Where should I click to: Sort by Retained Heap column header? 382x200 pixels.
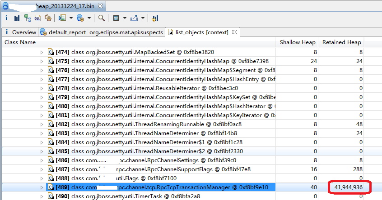point(341,42)
